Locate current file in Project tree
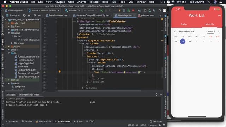Image resolution: width=226 pixels, height=127 pixels. (x=24, y=16)
